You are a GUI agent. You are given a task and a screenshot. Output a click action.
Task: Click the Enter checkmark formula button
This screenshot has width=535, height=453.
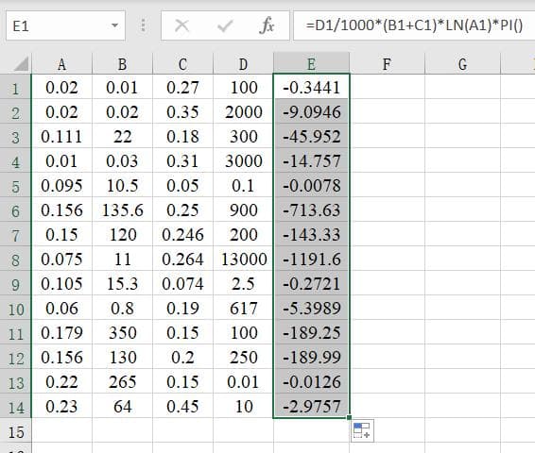tap(225, 25)
